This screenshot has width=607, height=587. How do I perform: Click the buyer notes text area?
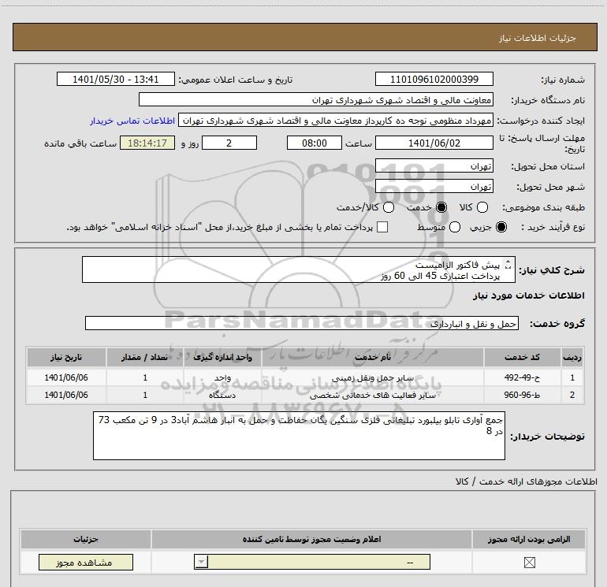point(299,436)
